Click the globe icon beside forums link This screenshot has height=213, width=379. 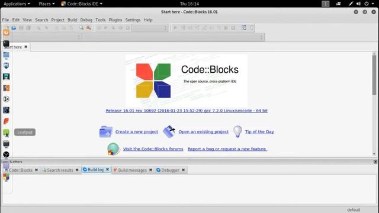[113, 149]
